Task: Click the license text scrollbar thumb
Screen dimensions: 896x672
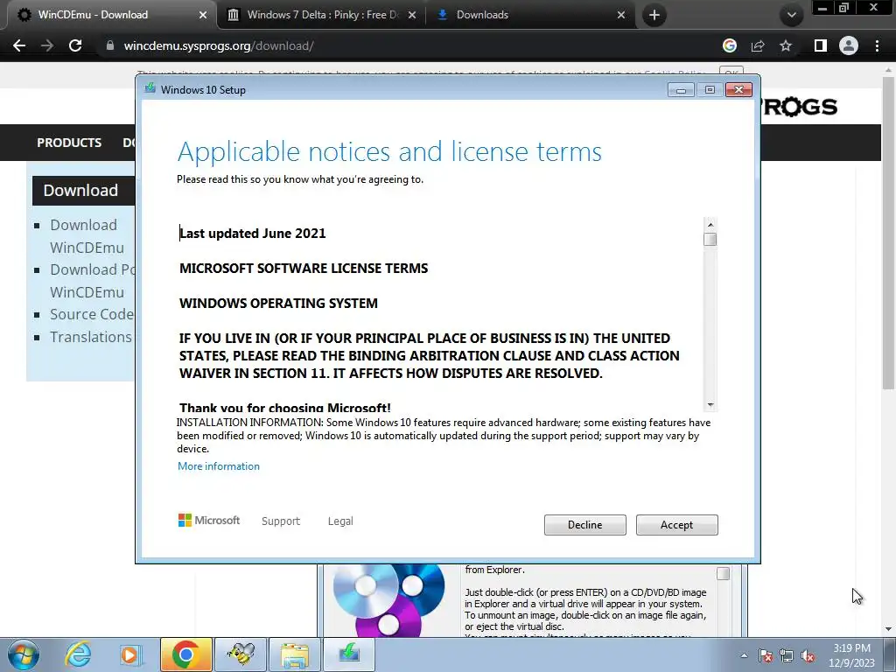Action: 710,240
